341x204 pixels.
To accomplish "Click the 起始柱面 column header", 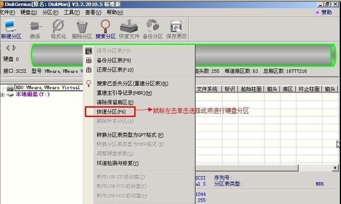I will click(251, 89).
